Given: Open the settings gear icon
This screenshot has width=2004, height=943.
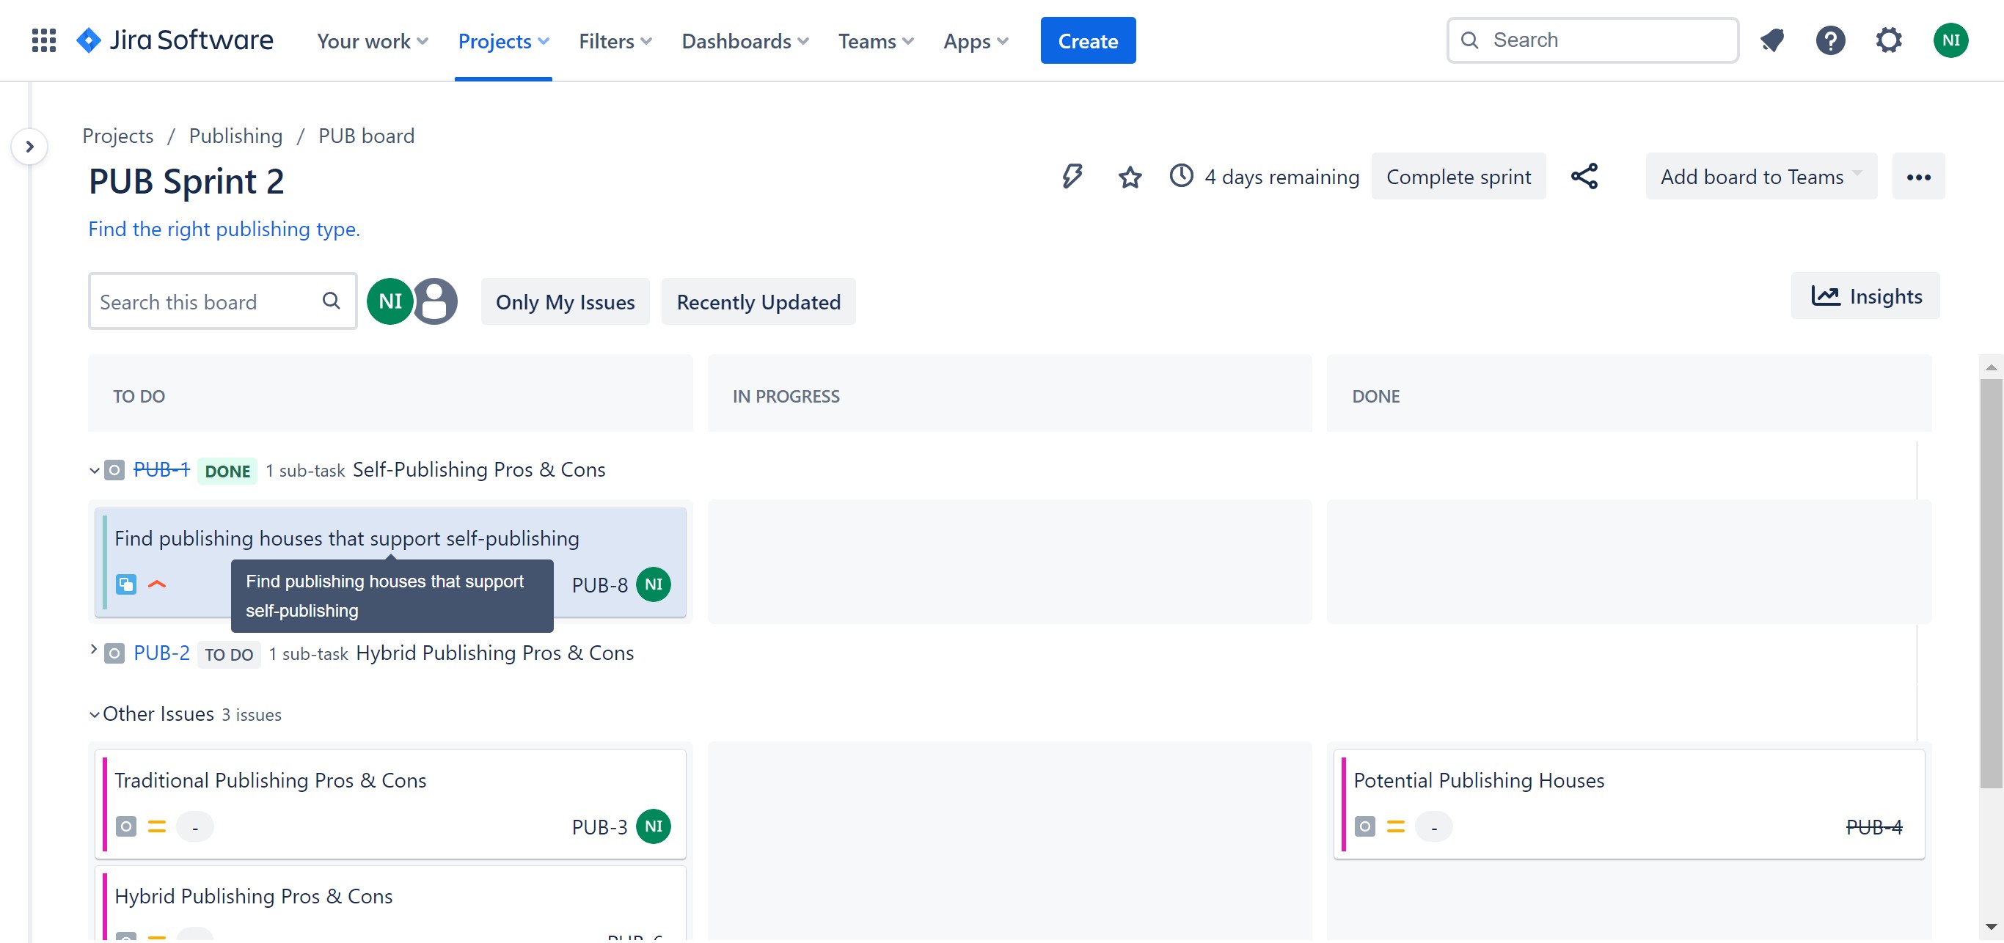Looking at the screenshot, I should (x=1888, y=40).
